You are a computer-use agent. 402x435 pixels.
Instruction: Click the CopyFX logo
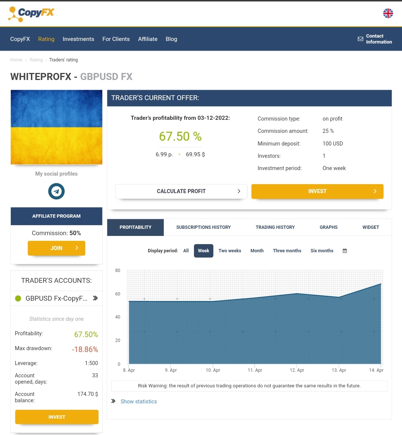pos(31,14)
